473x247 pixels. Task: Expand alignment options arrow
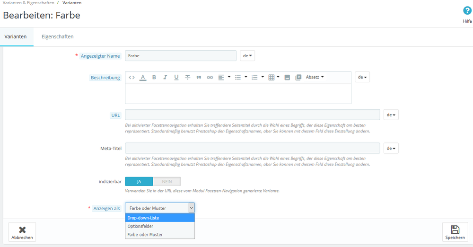pos(229,77)
